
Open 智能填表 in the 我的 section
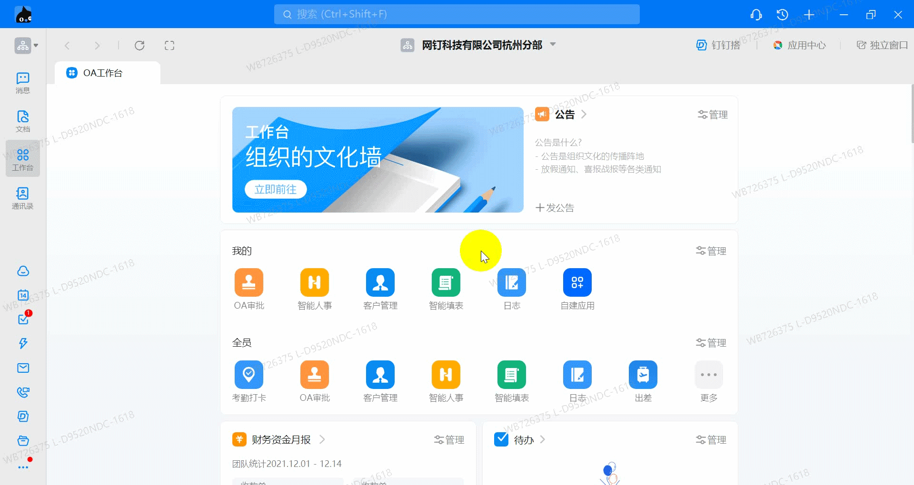[446, 282]
